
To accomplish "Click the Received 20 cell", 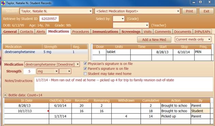I will pos(81,106).
